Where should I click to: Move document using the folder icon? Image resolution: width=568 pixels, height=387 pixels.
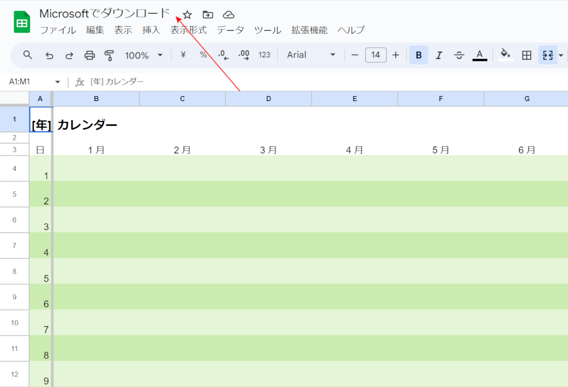(x=208, y=15)
